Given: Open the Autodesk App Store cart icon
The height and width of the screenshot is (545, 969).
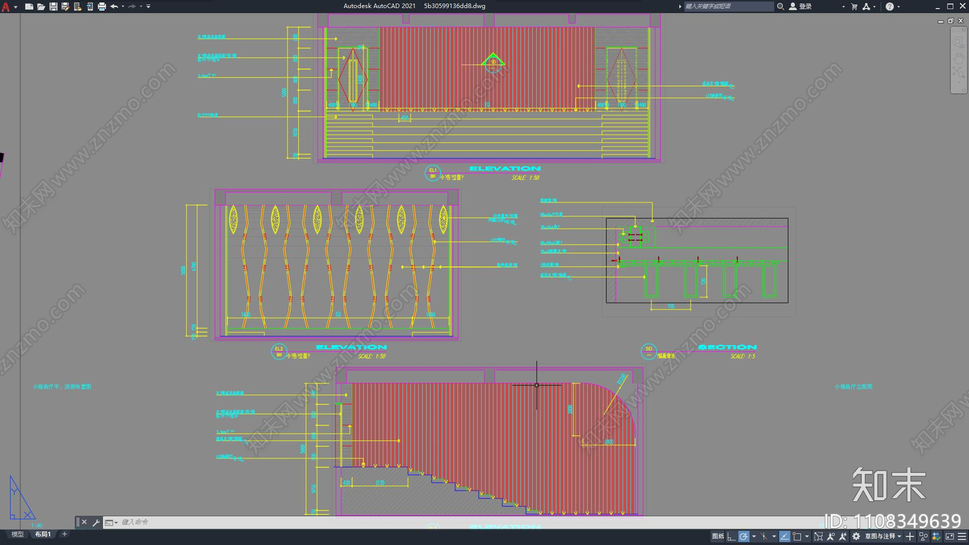Looking at the screenshot, I should pyautogui.click(x=855, y=7).
